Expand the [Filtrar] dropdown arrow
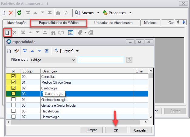Image resolution: width=190 pixels, height=137 pixels. tap(77, 51)
